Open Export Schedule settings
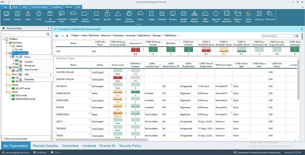Image resolution: width=305 pixels, height=155 pixels. [x=85, y=17]
